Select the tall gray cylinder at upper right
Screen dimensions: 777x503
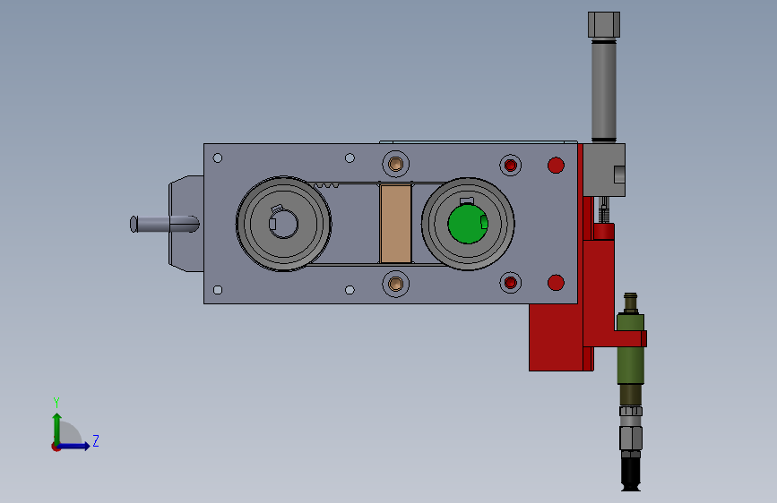point(603,90)
